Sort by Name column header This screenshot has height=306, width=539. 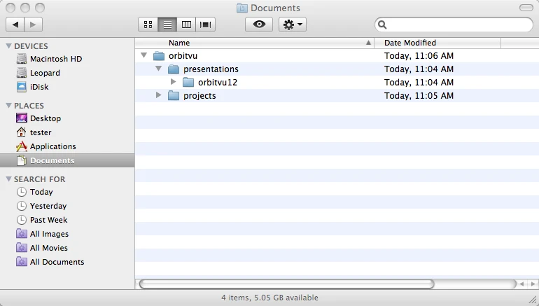[254, 43]
